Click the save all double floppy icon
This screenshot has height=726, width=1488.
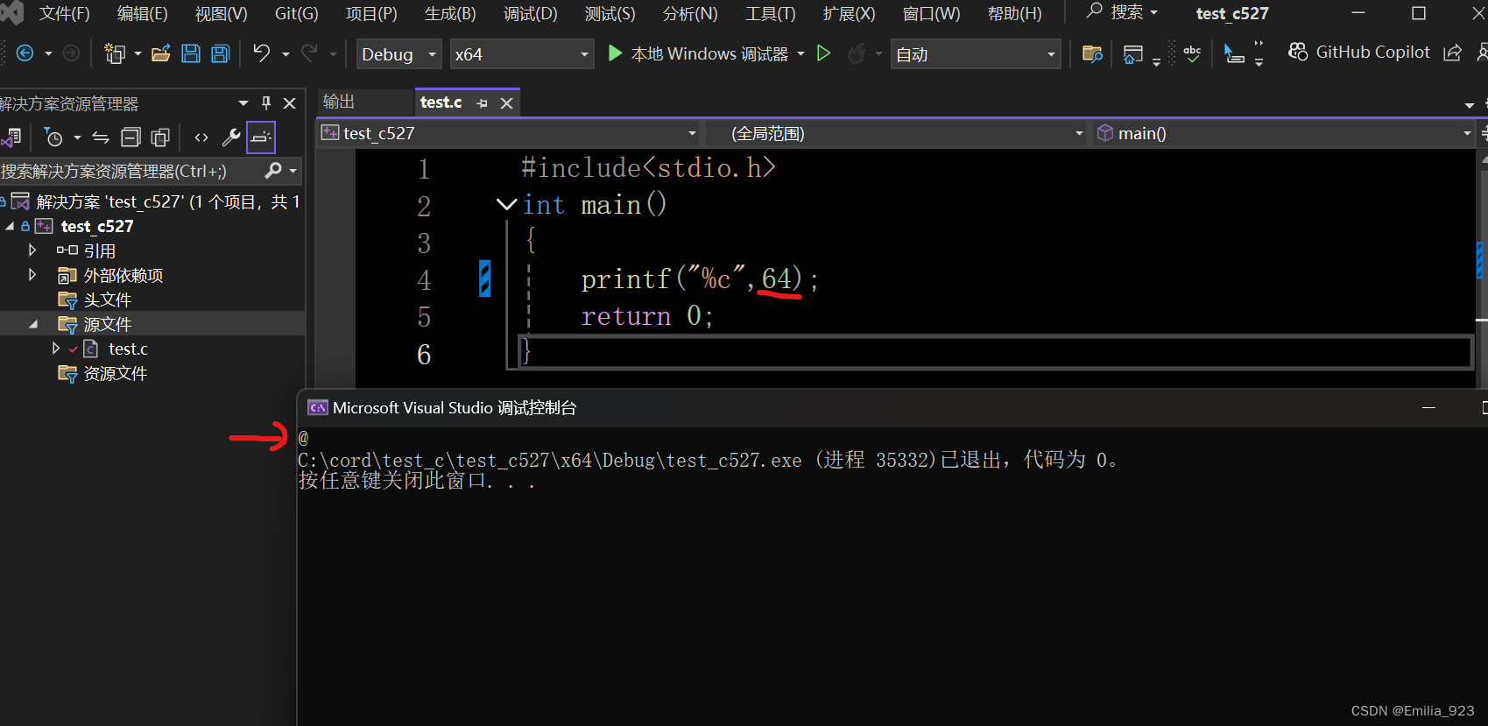220,53
